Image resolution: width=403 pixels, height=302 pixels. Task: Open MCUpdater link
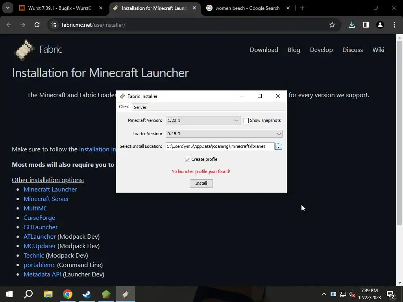click(40, 246)
